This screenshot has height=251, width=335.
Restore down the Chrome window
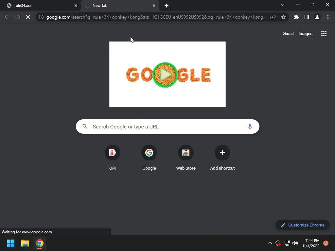[x=312, y=5]
